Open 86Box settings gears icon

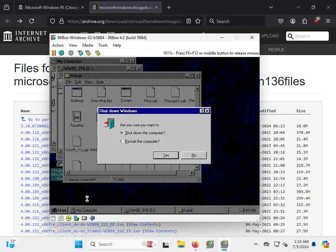(97, 53)
